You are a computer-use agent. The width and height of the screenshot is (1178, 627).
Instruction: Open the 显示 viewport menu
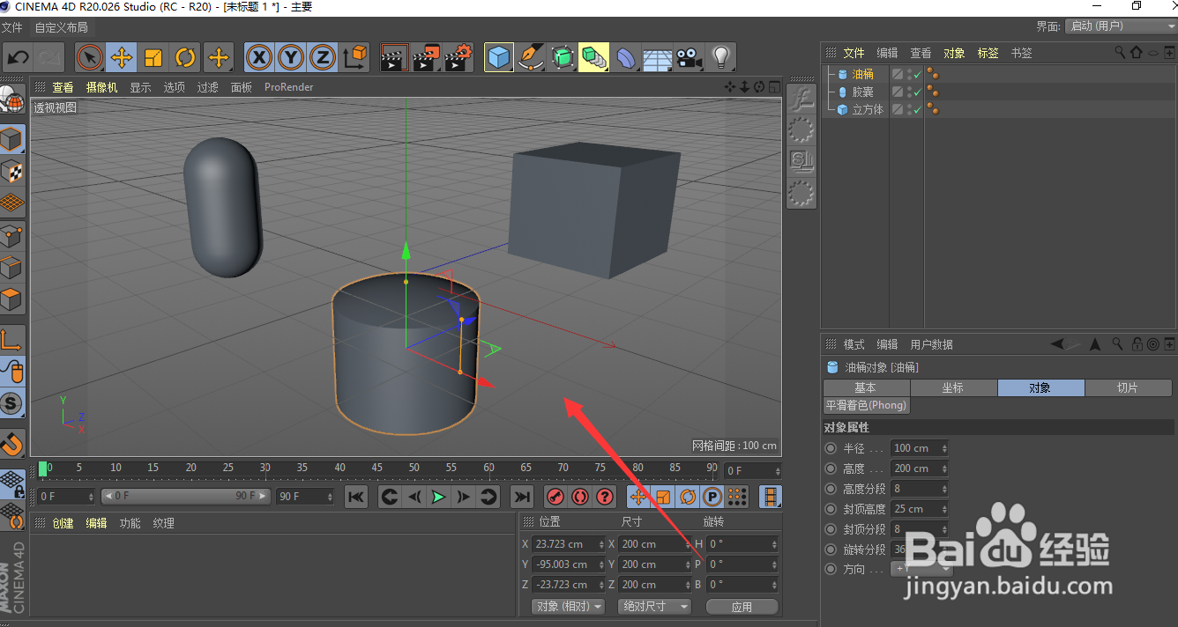tap(140, 87)
